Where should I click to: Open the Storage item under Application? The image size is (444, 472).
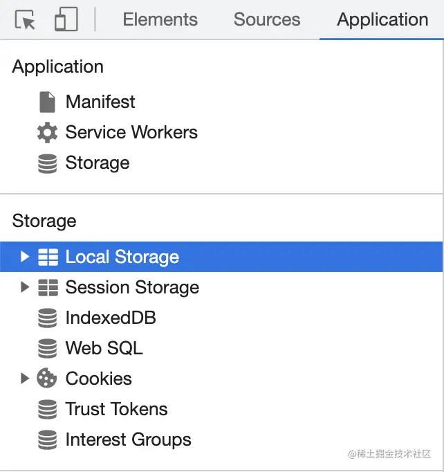point(98,163)
